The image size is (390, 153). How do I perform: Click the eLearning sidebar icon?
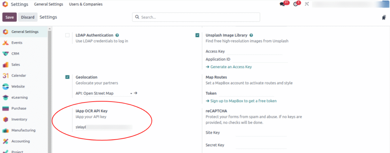(x=5, y=97)
